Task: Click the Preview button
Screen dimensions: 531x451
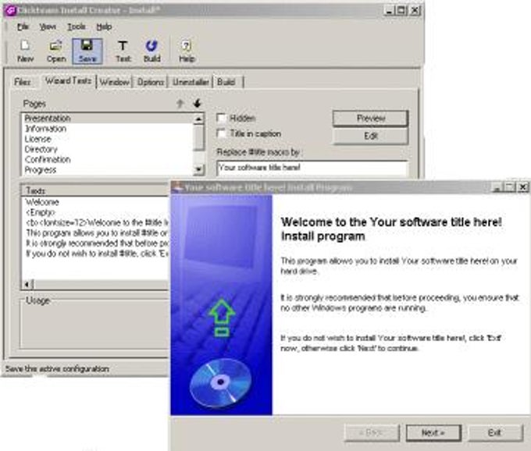Action: [x=370, y=118]
